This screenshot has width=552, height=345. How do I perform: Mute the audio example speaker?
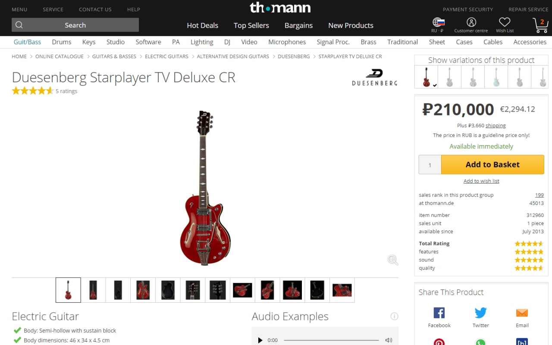click(389, 340)
